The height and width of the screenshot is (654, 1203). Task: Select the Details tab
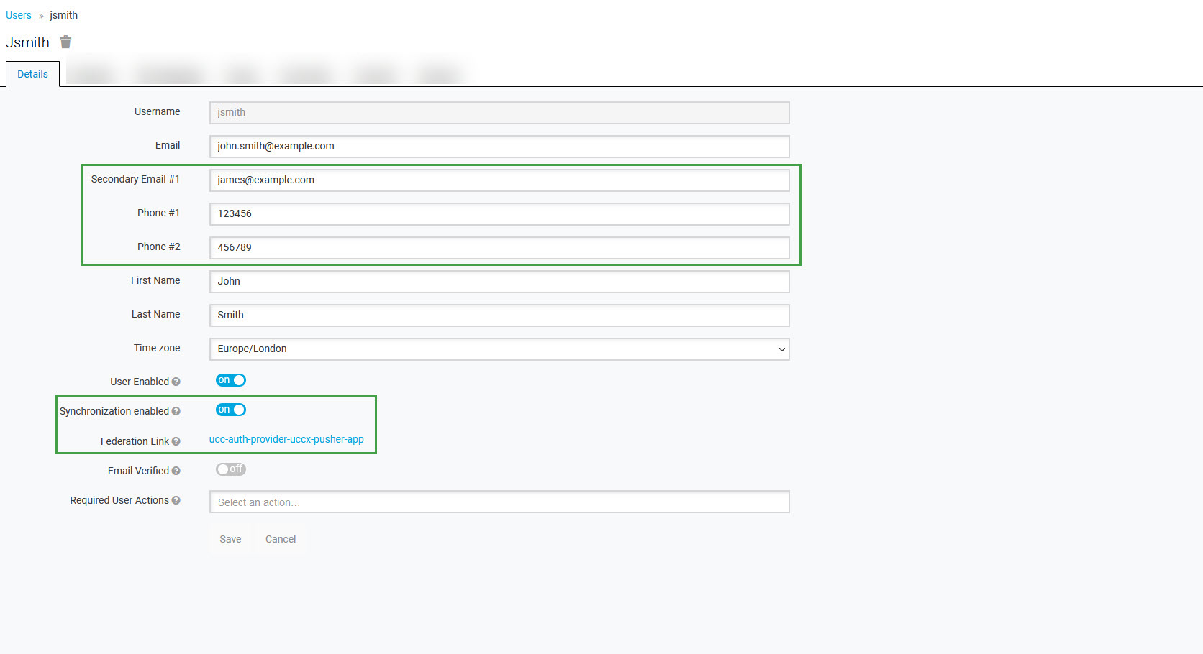32,74
